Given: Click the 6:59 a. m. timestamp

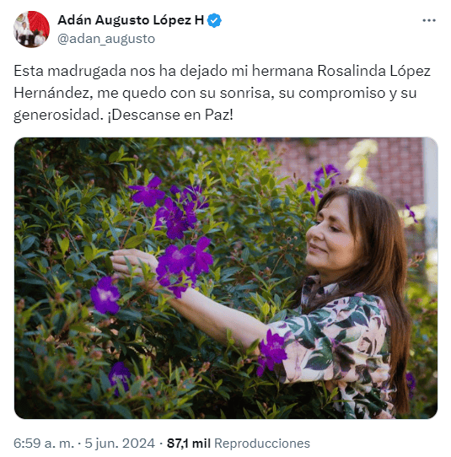Looking at the screenshot, I should [44, 444].
